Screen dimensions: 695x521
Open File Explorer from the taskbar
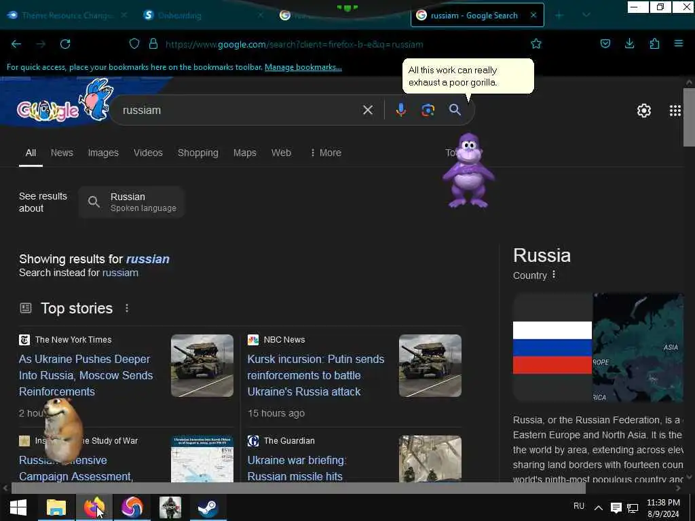tap(56, 507)
